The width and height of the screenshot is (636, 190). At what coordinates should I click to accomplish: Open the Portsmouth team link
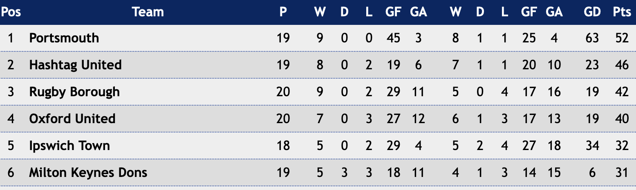pyautogui.click(x=64, y=38)
